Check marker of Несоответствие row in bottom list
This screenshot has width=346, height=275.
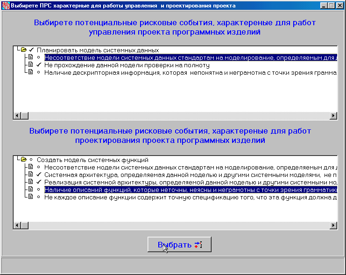click(x=39, y=167)
